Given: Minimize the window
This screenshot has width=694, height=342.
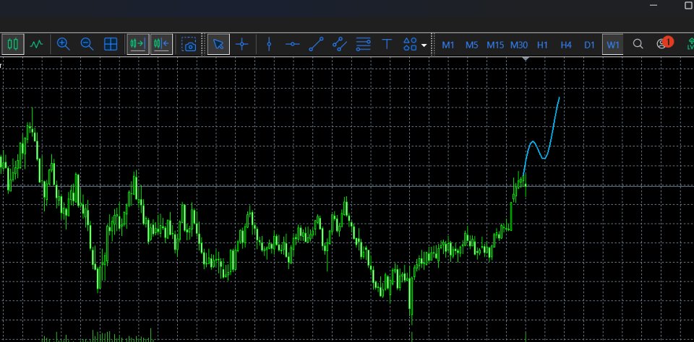Looking at the screenshot, I should 654,5.
